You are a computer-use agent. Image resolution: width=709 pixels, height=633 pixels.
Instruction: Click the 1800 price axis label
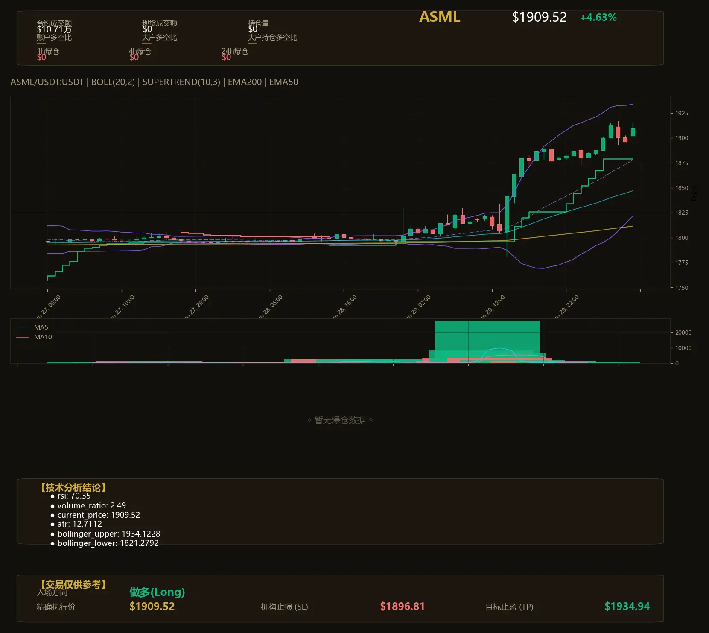click(x=682, y=238)
